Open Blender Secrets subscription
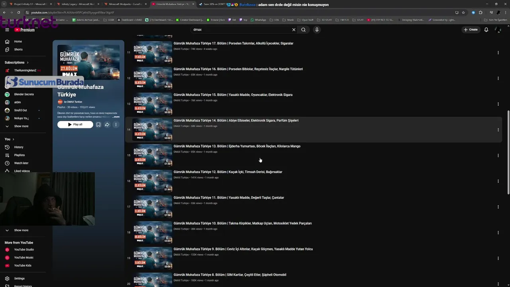The height and width of the screenshot is (287, 510). pyautogui.click(x=24, y=94)
